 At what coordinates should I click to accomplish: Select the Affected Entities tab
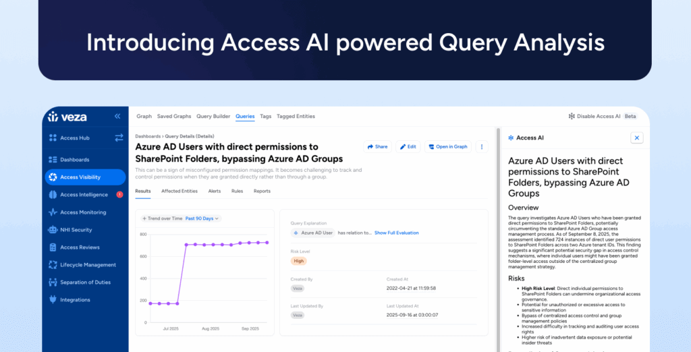[179, 191]
